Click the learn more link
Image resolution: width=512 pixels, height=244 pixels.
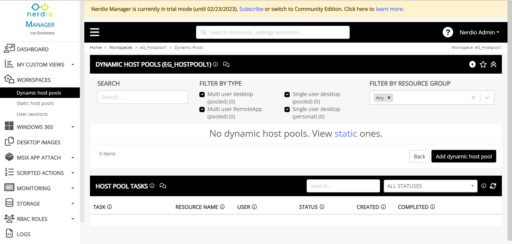[x=390, y=9]
